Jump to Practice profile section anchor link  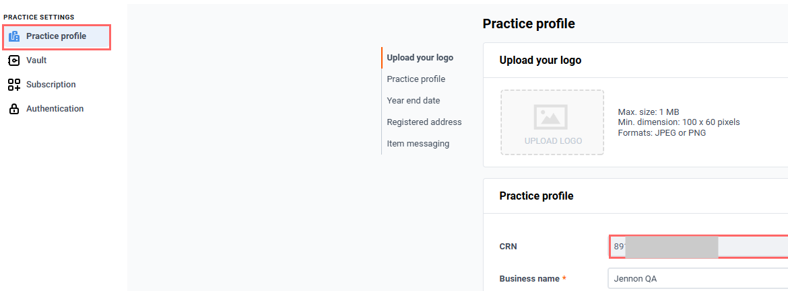[416, 79]
